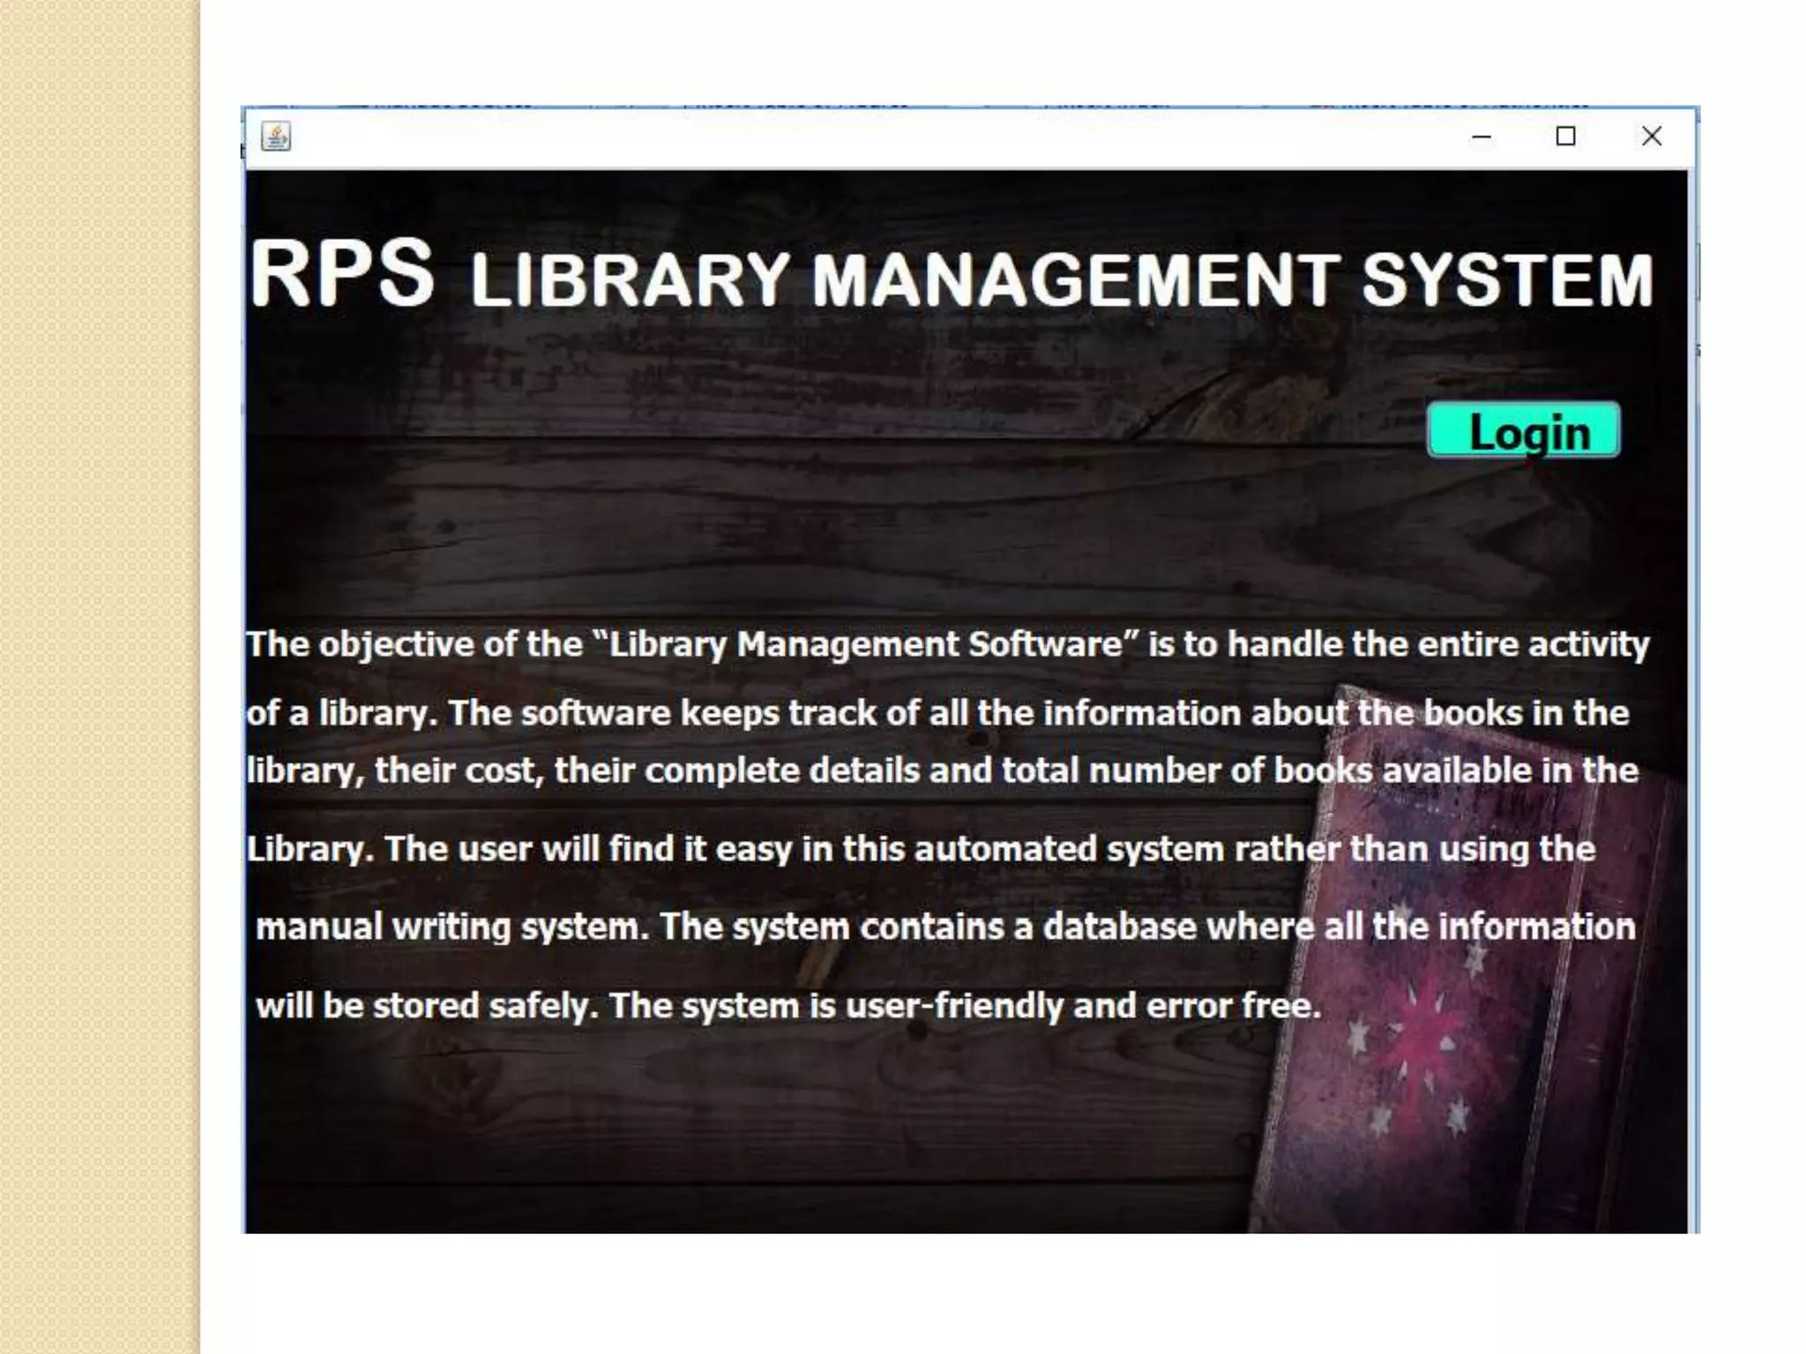
Task: Click the line starting 'manual writing system'
Action: [x=945, y=926]
